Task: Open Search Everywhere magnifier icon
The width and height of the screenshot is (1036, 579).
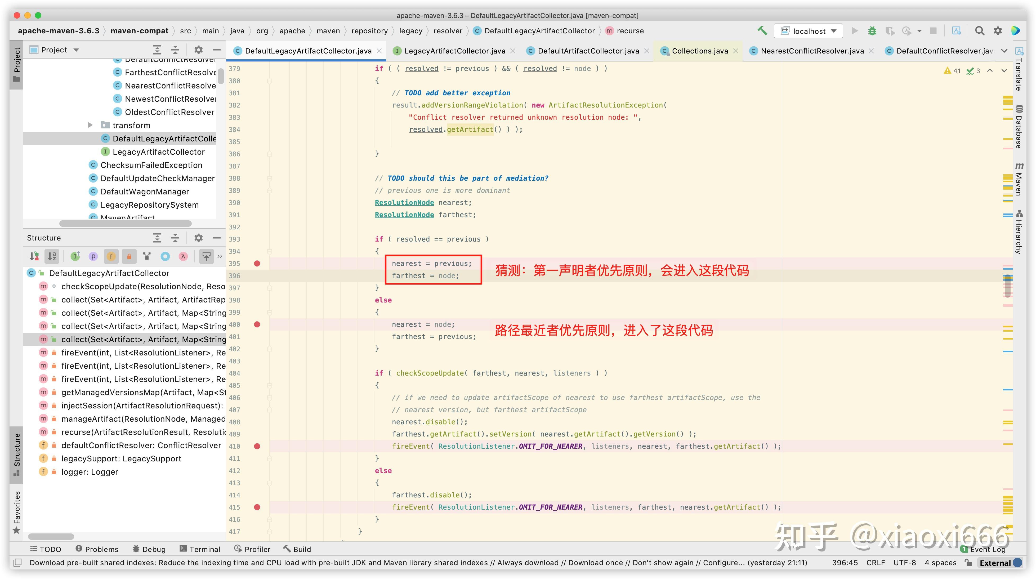Action: coord(979,31)
